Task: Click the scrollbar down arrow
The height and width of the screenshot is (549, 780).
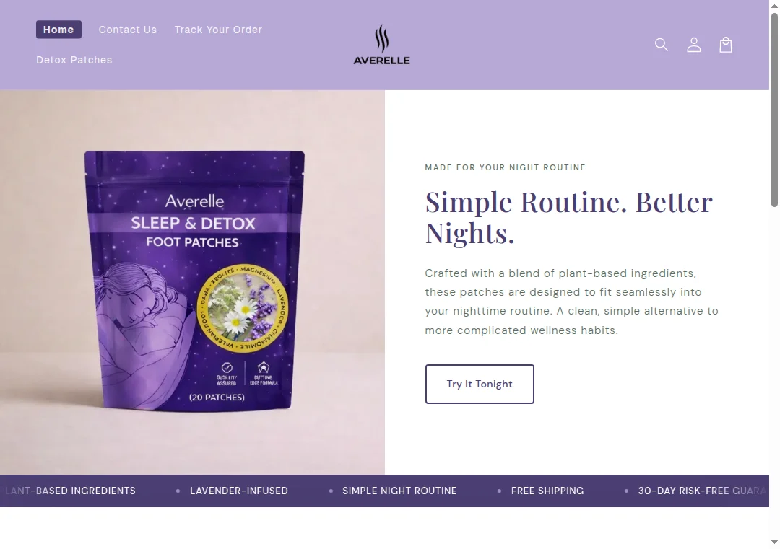Action: tap(774, 543)
